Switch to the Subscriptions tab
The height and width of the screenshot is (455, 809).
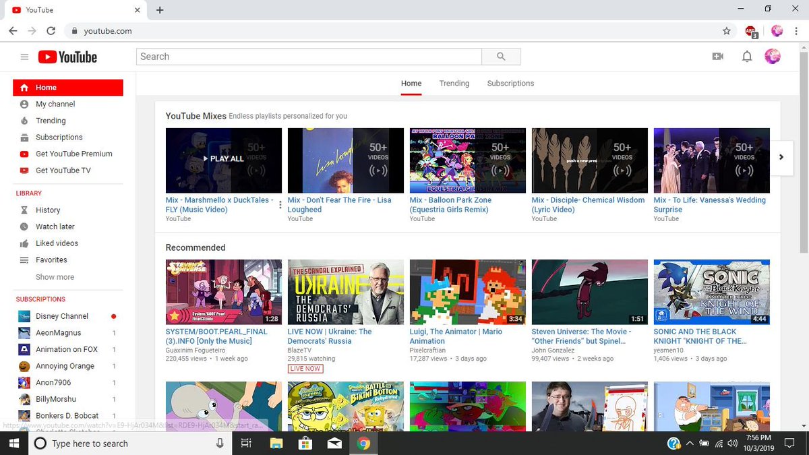click(x=510, y=84)
